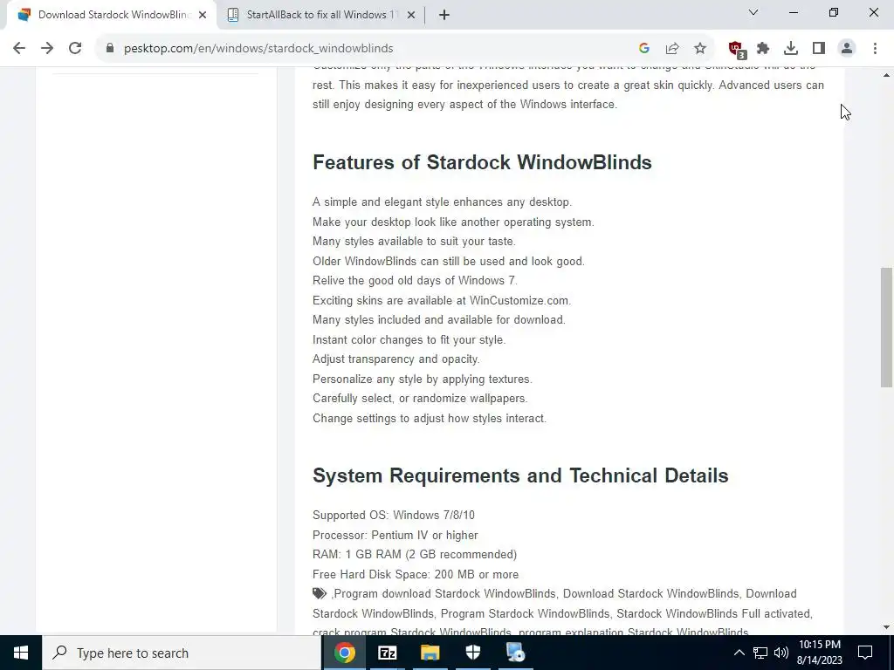Open network status tray icon
Image resolution: width=894 pixels, height=670 pixels.
(x=760, y=653)
